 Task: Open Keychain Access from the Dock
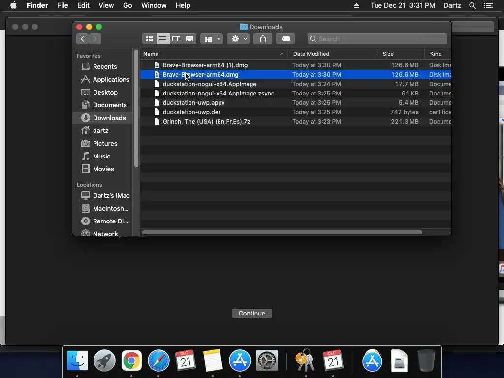pyautogui.click(x=305, y=361)
